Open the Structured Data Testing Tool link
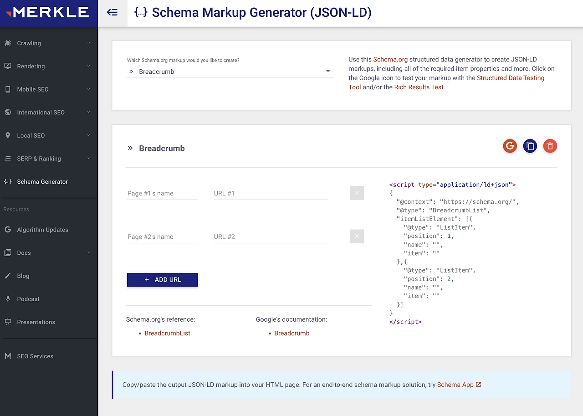 [x=446, y=82]
